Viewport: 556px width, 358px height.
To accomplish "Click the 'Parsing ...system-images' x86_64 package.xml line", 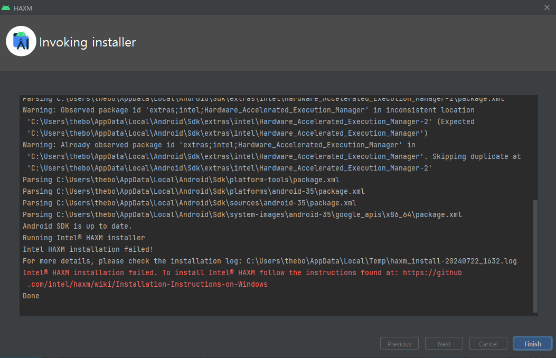I will [242, 214].
